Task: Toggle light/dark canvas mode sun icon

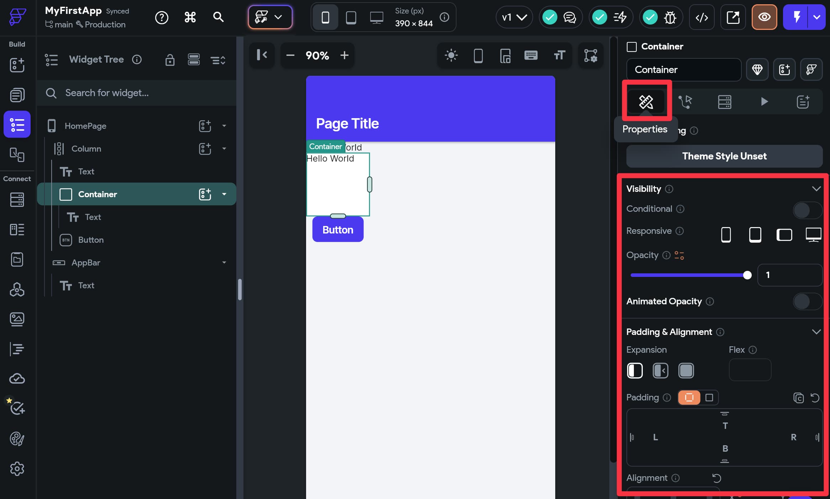Action: tap(451, 55)
